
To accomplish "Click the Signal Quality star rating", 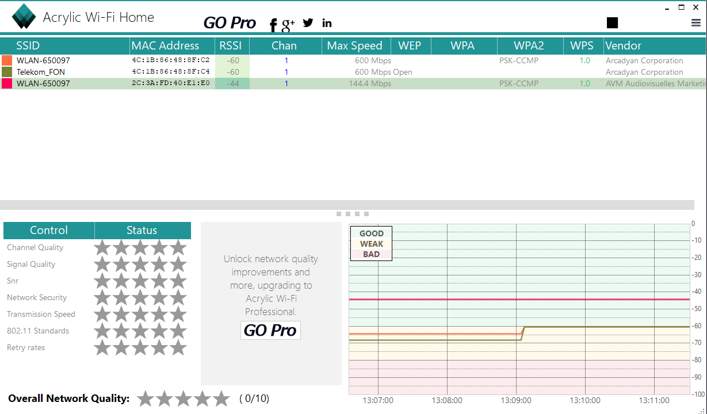I will (x=140, y=264).
